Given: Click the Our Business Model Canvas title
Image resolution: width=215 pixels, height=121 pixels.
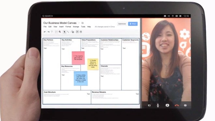Looking at the screenshot, I should [60, 23].
